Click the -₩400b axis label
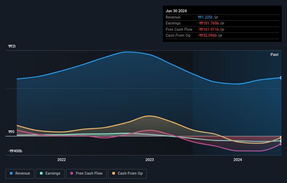Image resolution: width=287 pixels, height=183 pixels. pos(15,151)
